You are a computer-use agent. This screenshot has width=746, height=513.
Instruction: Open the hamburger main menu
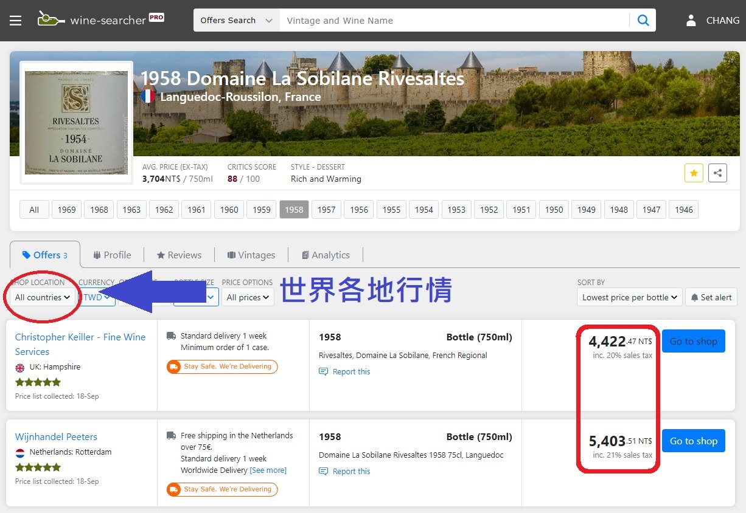click(x=15, y=21)
